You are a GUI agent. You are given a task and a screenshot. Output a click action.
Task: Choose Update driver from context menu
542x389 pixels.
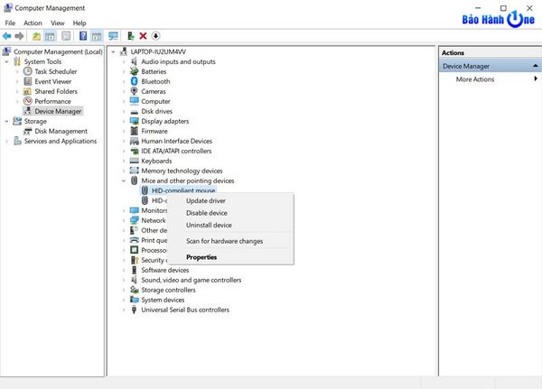(206, 200)
